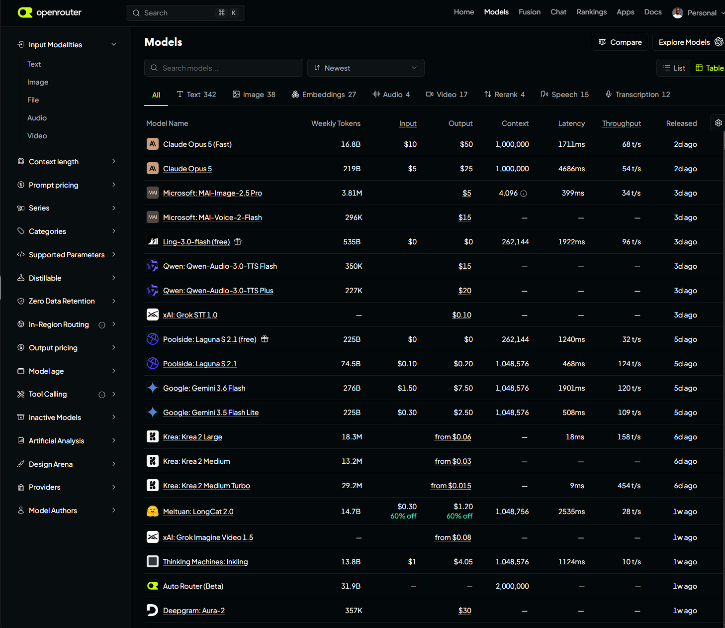Screen dimensions: 725x628
Task: Select the All models tab
Action: (156, 95)
